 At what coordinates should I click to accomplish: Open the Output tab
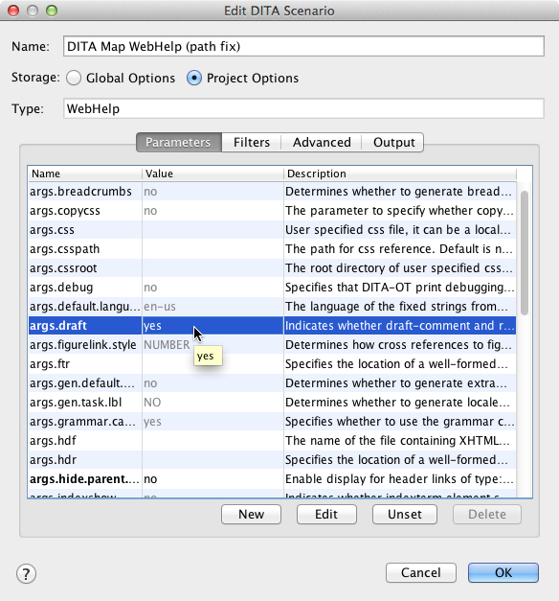pyautogui.click(x=393, y=142)
